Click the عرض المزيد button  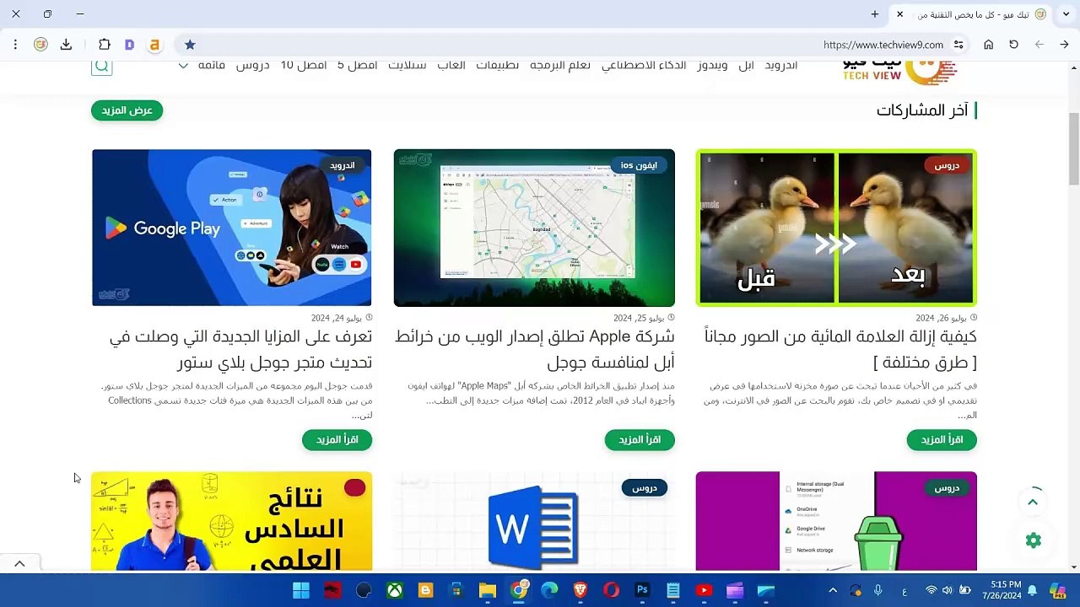tap(127, 110)
